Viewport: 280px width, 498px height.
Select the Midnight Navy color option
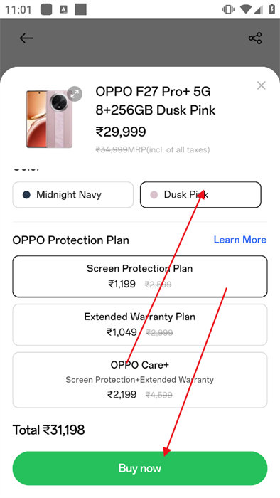(73, 195)
